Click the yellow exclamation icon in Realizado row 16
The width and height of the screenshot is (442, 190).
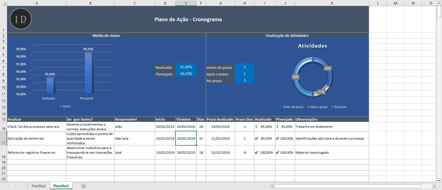256,127
